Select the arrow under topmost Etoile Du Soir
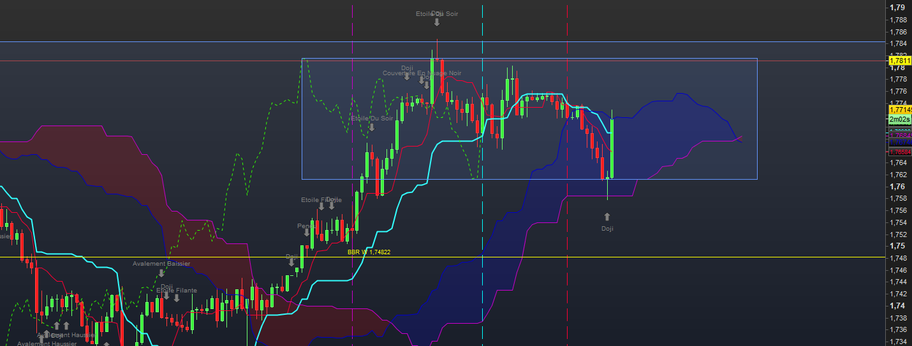Viewport: 912px width, 346px height. (437, 22)
